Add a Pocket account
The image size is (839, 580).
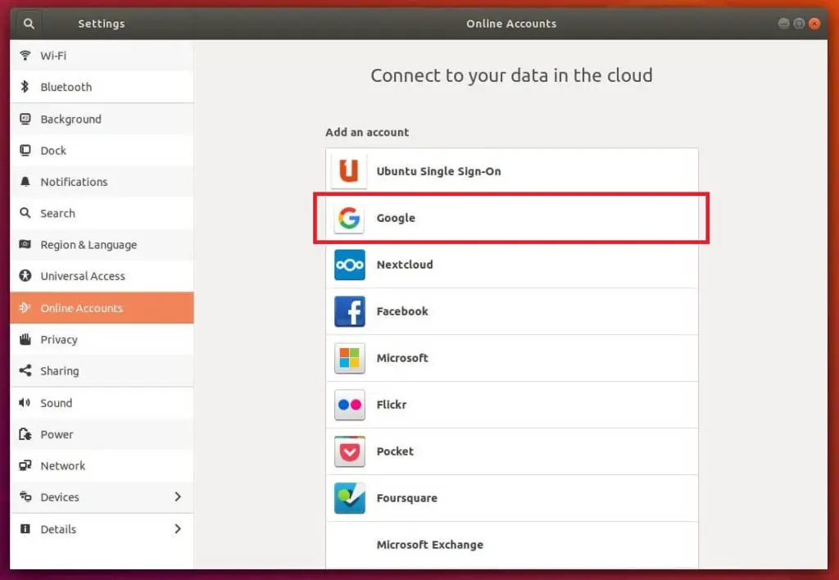coord(511,451)
